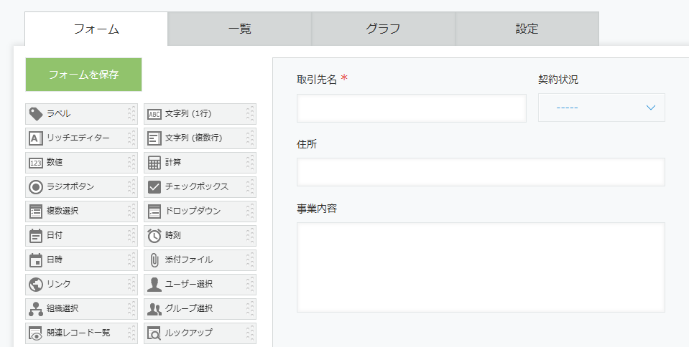This screenshot has width=689, height=347.
Task: Click into the 取引先名 text field
Action: tap(411, 108)
